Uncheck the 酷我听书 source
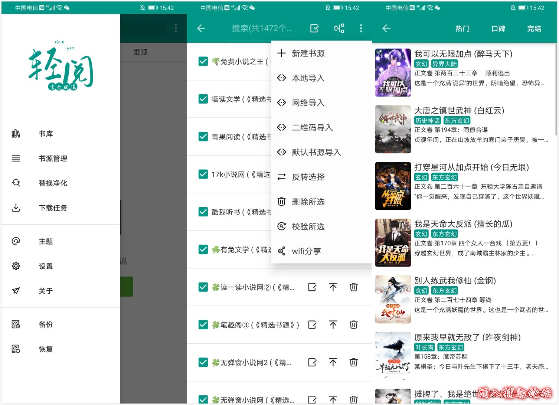The image size is (559, 405). pos(203,212)
